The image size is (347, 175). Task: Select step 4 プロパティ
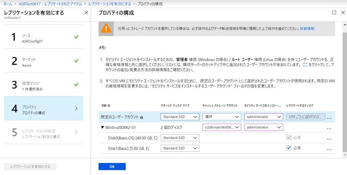pos(43,108)
